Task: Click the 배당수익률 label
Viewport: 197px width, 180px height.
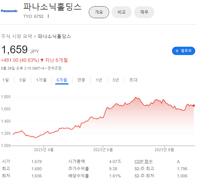Action: pyautogui.click(x=78, y=176)
